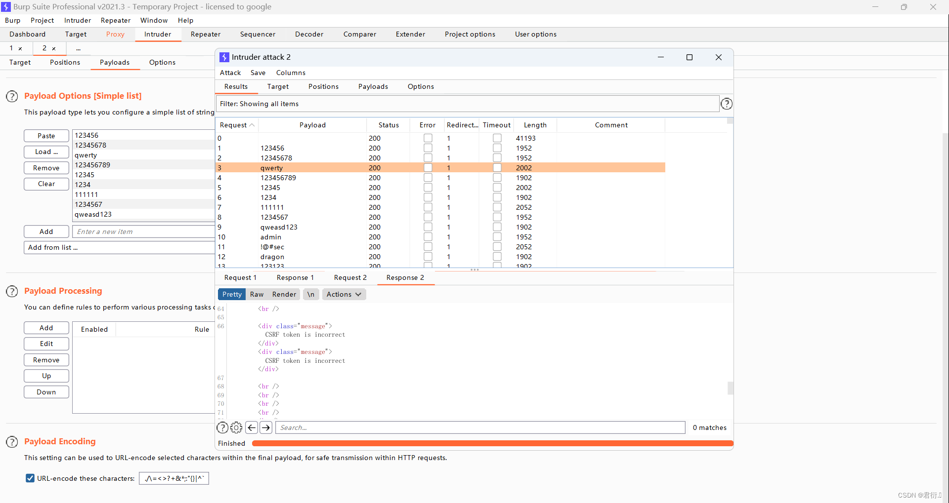The image size is (949, 503).
Task: Click the Payload Encoding help icon
Action: pos(12,442)
